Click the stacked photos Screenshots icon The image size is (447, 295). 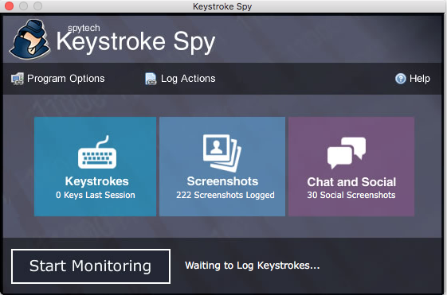coord(222,153)
